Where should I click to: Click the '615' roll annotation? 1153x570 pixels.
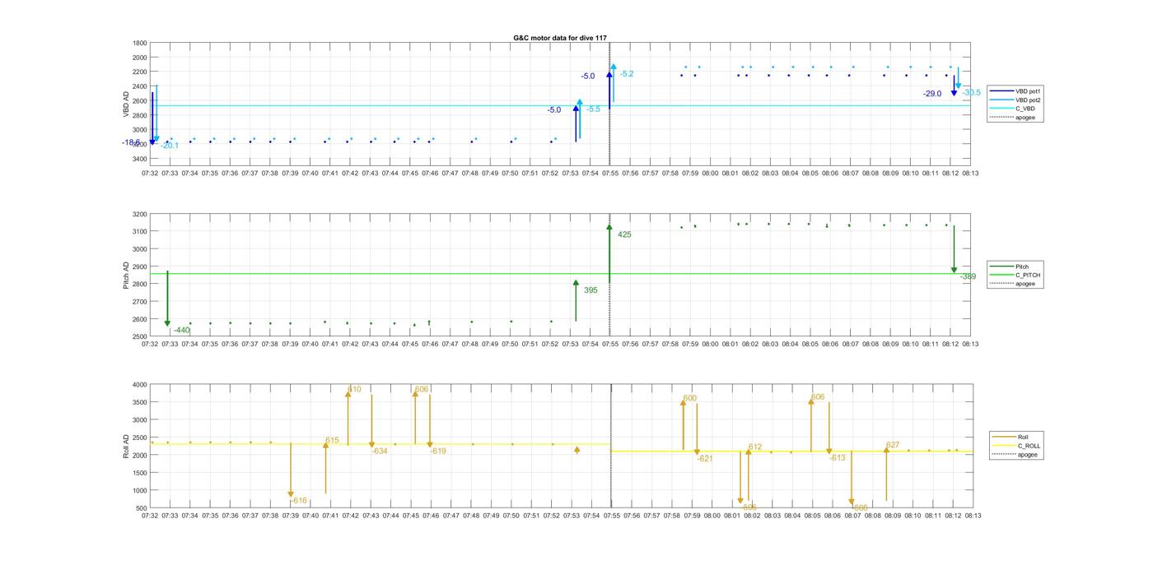332,441
